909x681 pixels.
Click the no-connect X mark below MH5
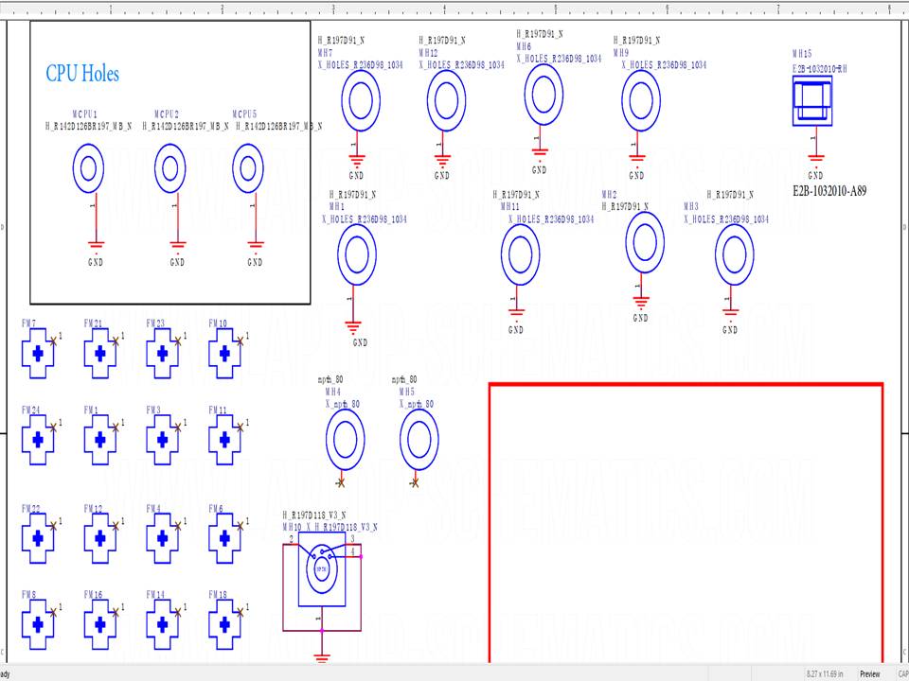tap(415, 481)
